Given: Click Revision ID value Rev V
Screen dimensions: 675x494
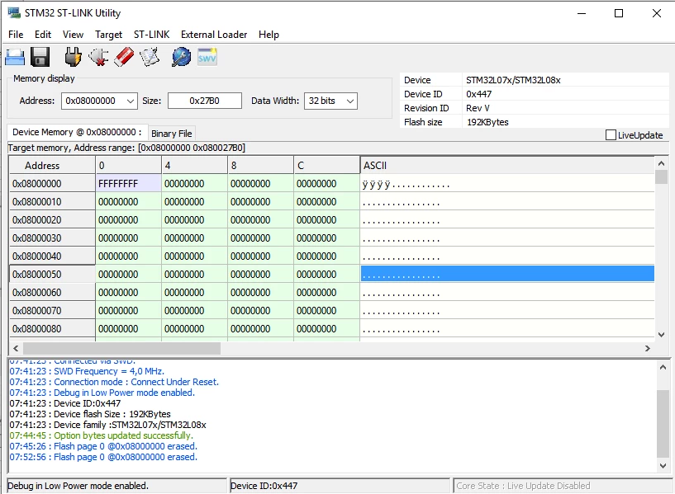Looking at the screenshot, I should tap(478, 108).
